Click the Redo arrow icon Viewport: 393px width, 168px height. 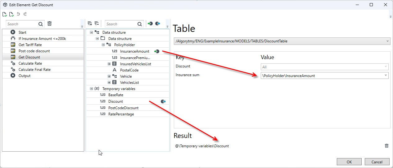pyautogui.click(x=25, y=14)
